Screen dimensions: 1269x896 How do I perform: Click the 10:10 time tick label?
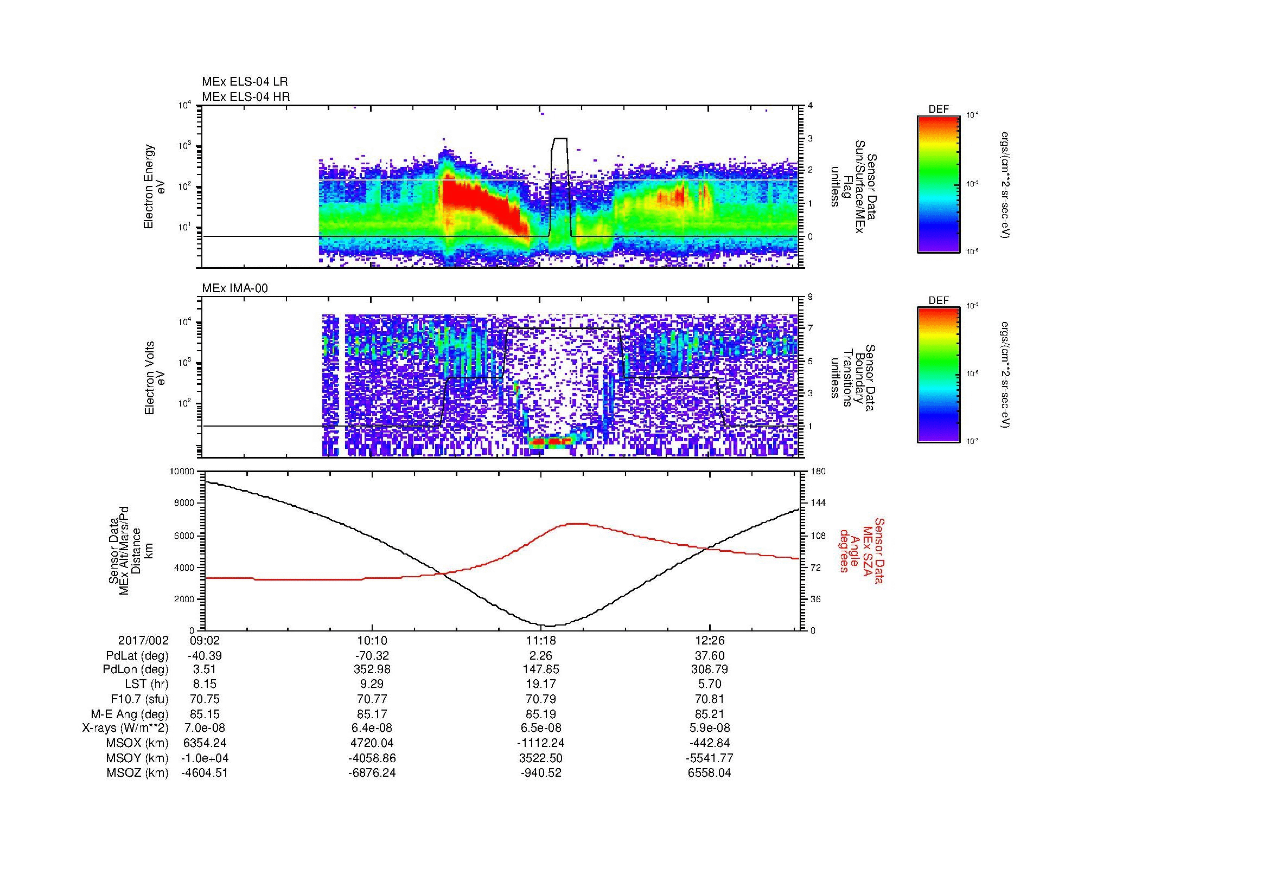coord(373,640)
